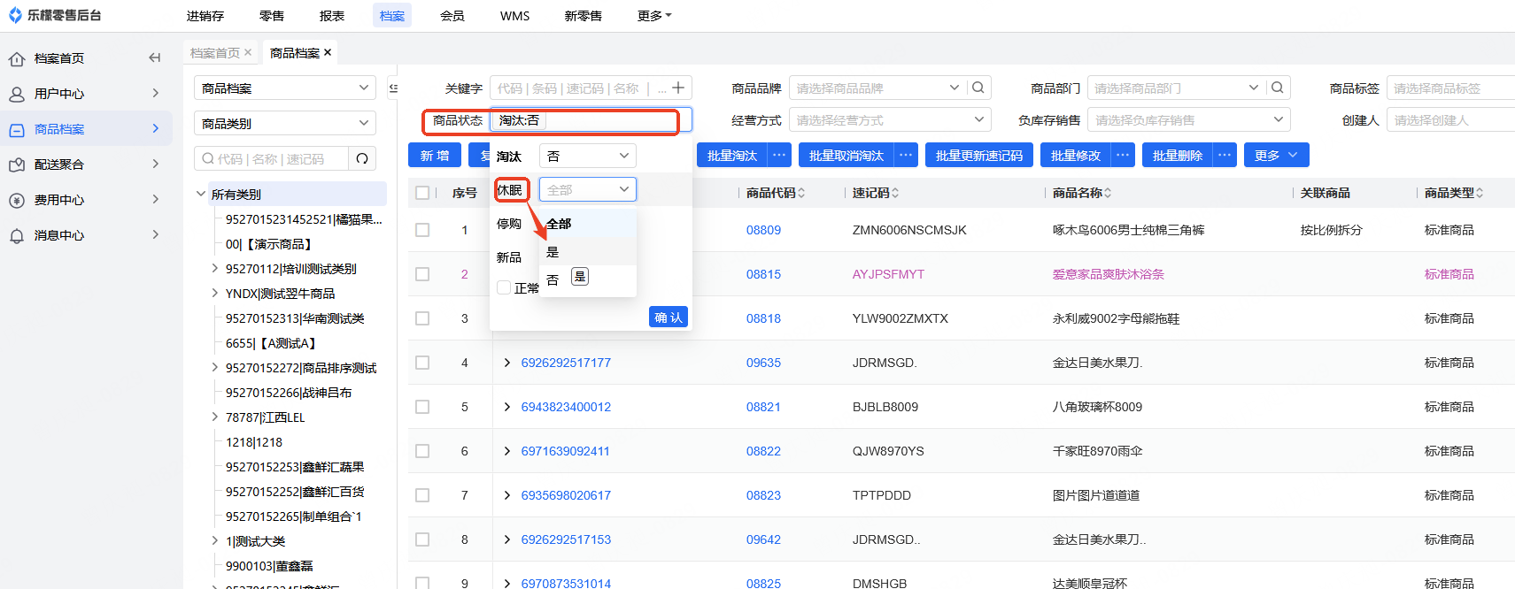Click the 消息中心 bell icon
The width and height of the screenshot is (1515, 589).
17,235
